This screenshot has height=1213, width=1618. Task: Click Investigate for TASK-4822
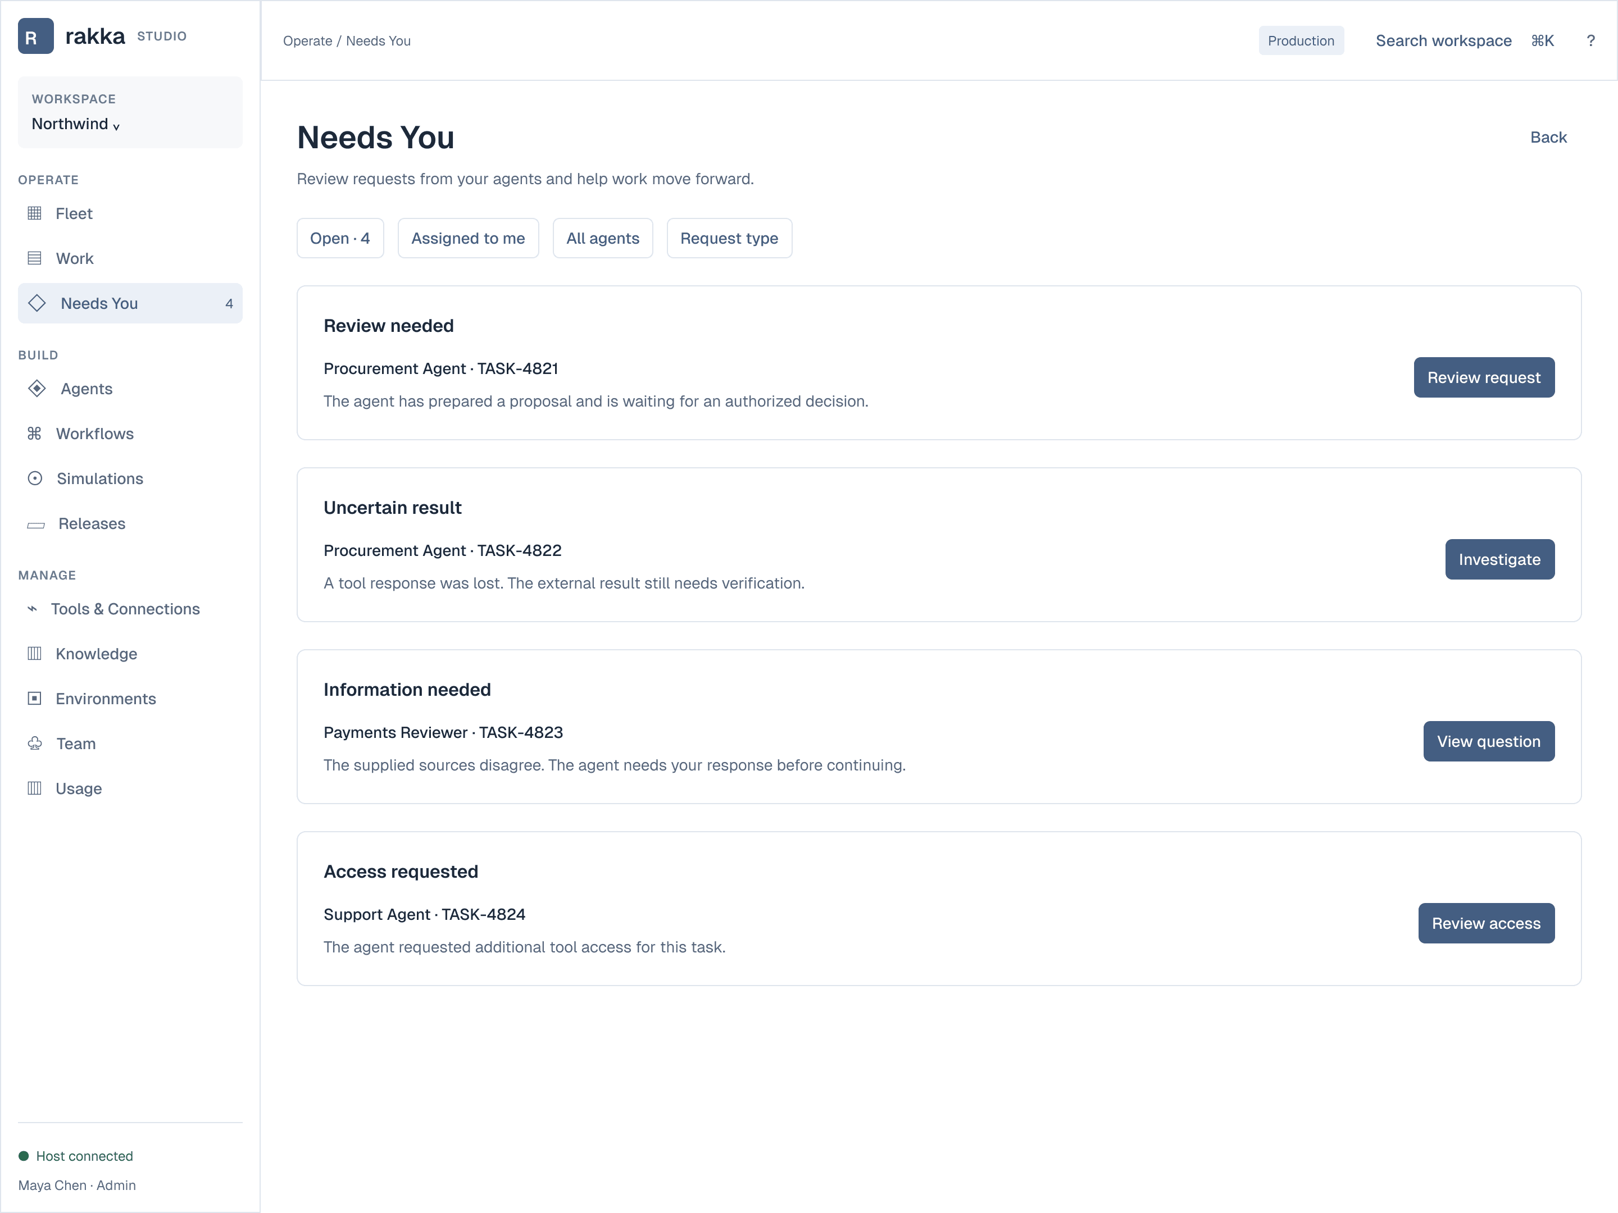pos(1499,559)
